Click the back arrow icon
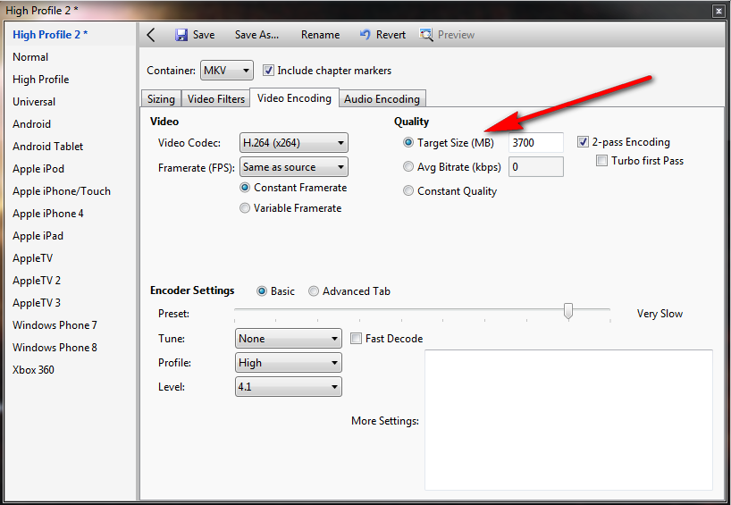This screenshot has width=731, height=505. point(151,35)
